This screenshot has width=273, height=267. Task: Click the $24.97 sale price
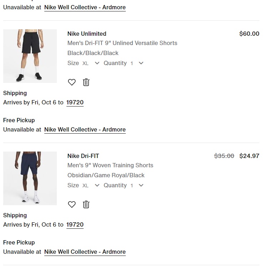(x=249, y=156)
